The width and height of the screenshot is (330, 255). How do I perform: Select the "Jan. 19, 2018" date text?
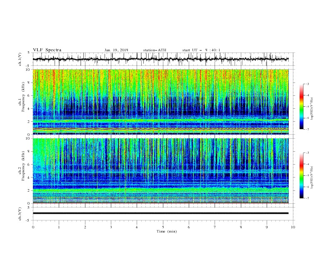click(116, 50)
